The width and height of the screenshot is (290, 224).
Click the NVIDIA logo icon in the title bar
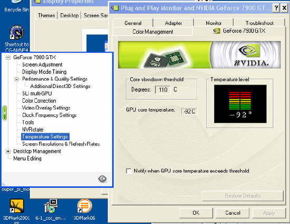point(114,8)
